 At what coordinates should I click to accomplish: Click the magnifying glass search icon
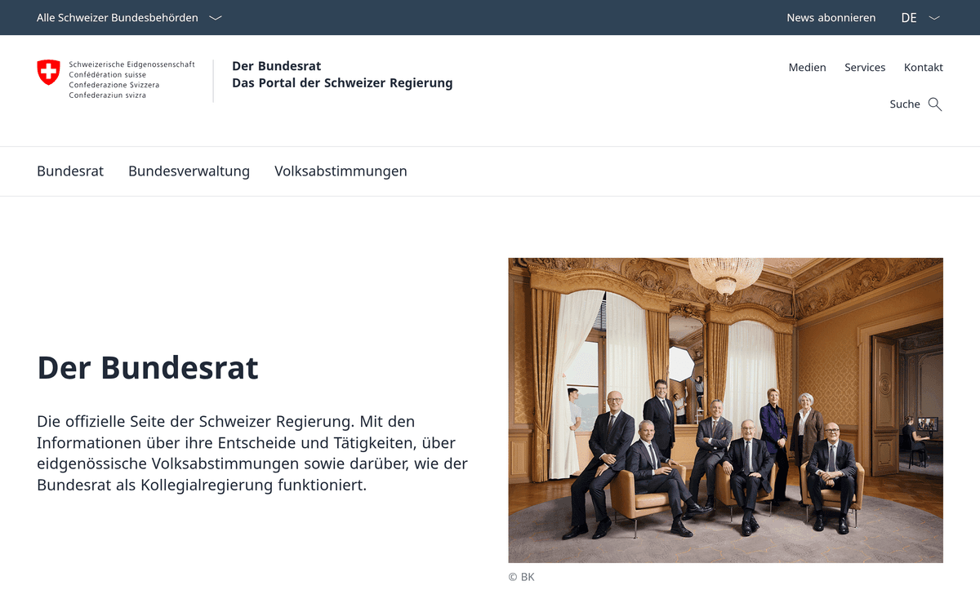935,104
